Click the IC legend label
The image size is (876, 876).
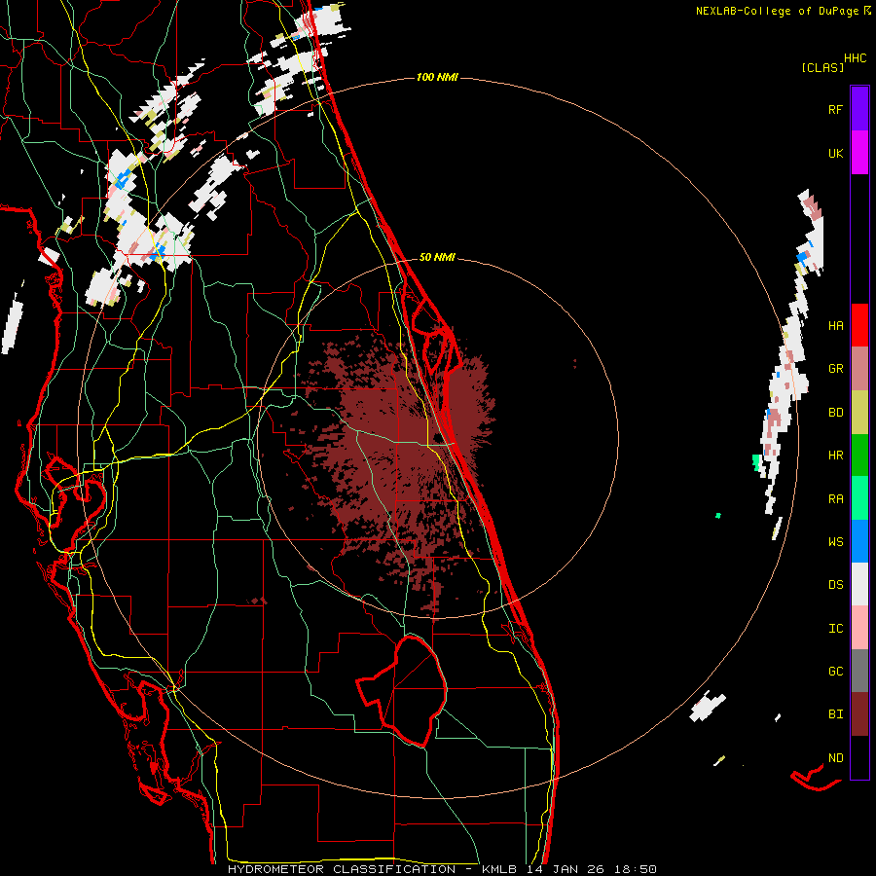click(x=835, y=629)
